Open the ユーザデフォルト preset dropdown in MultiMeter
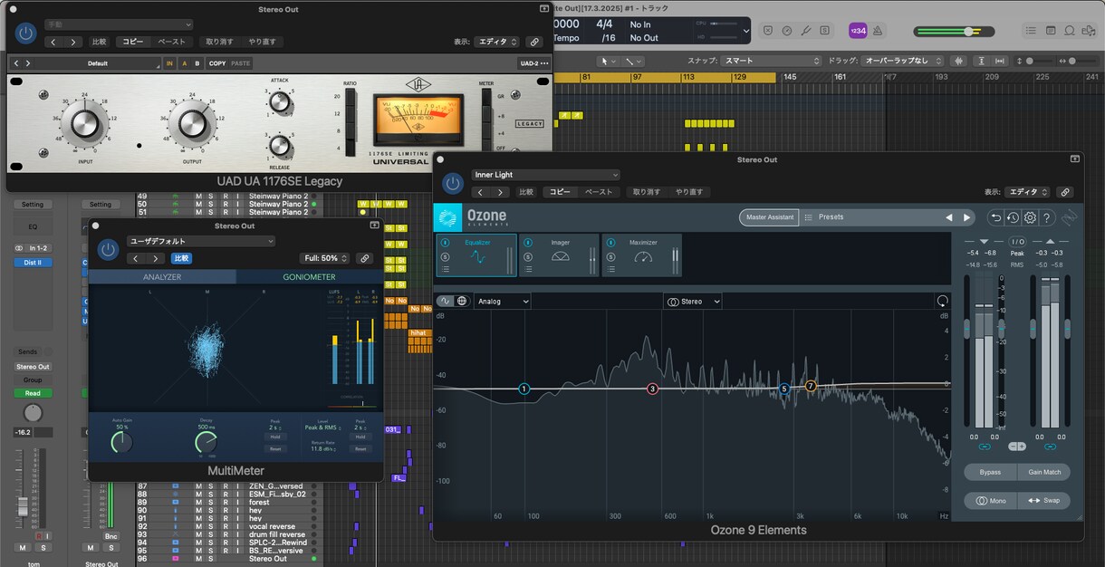This screenshot has width=1105, height=567. coord(200,241)
